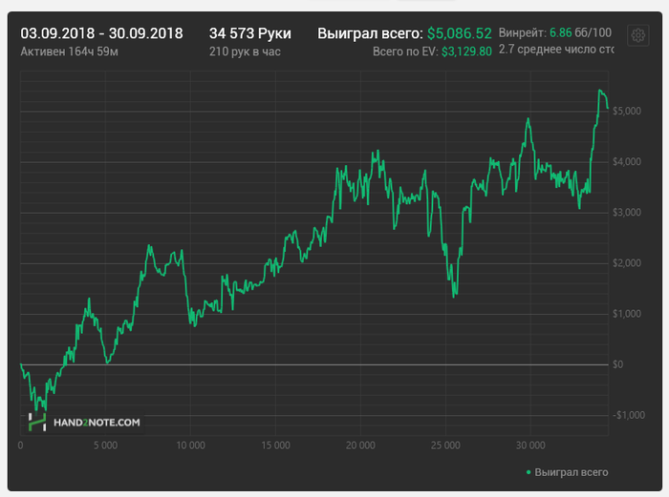Click the $5,000 y-axis label
Screen dimensions: 669x497
tap(627, 112)
